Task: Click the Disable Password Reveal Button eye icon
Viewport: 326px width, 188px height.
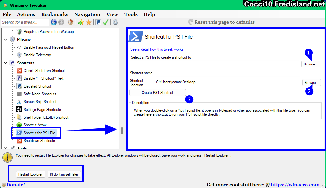Action: coord(19,47)
